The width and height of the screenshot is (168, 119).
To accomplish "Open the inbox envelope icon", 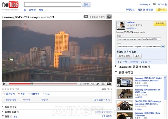I will coord(154,4).
